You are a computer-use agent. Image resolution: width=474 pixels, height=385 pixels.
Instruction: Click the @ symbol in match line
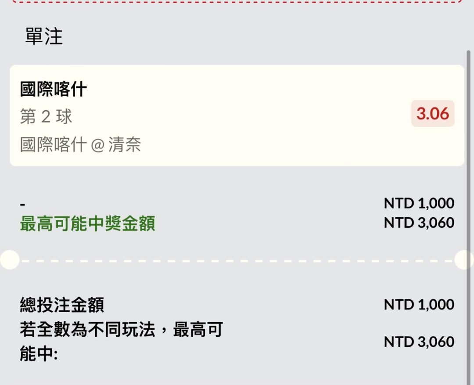[97, 145]
